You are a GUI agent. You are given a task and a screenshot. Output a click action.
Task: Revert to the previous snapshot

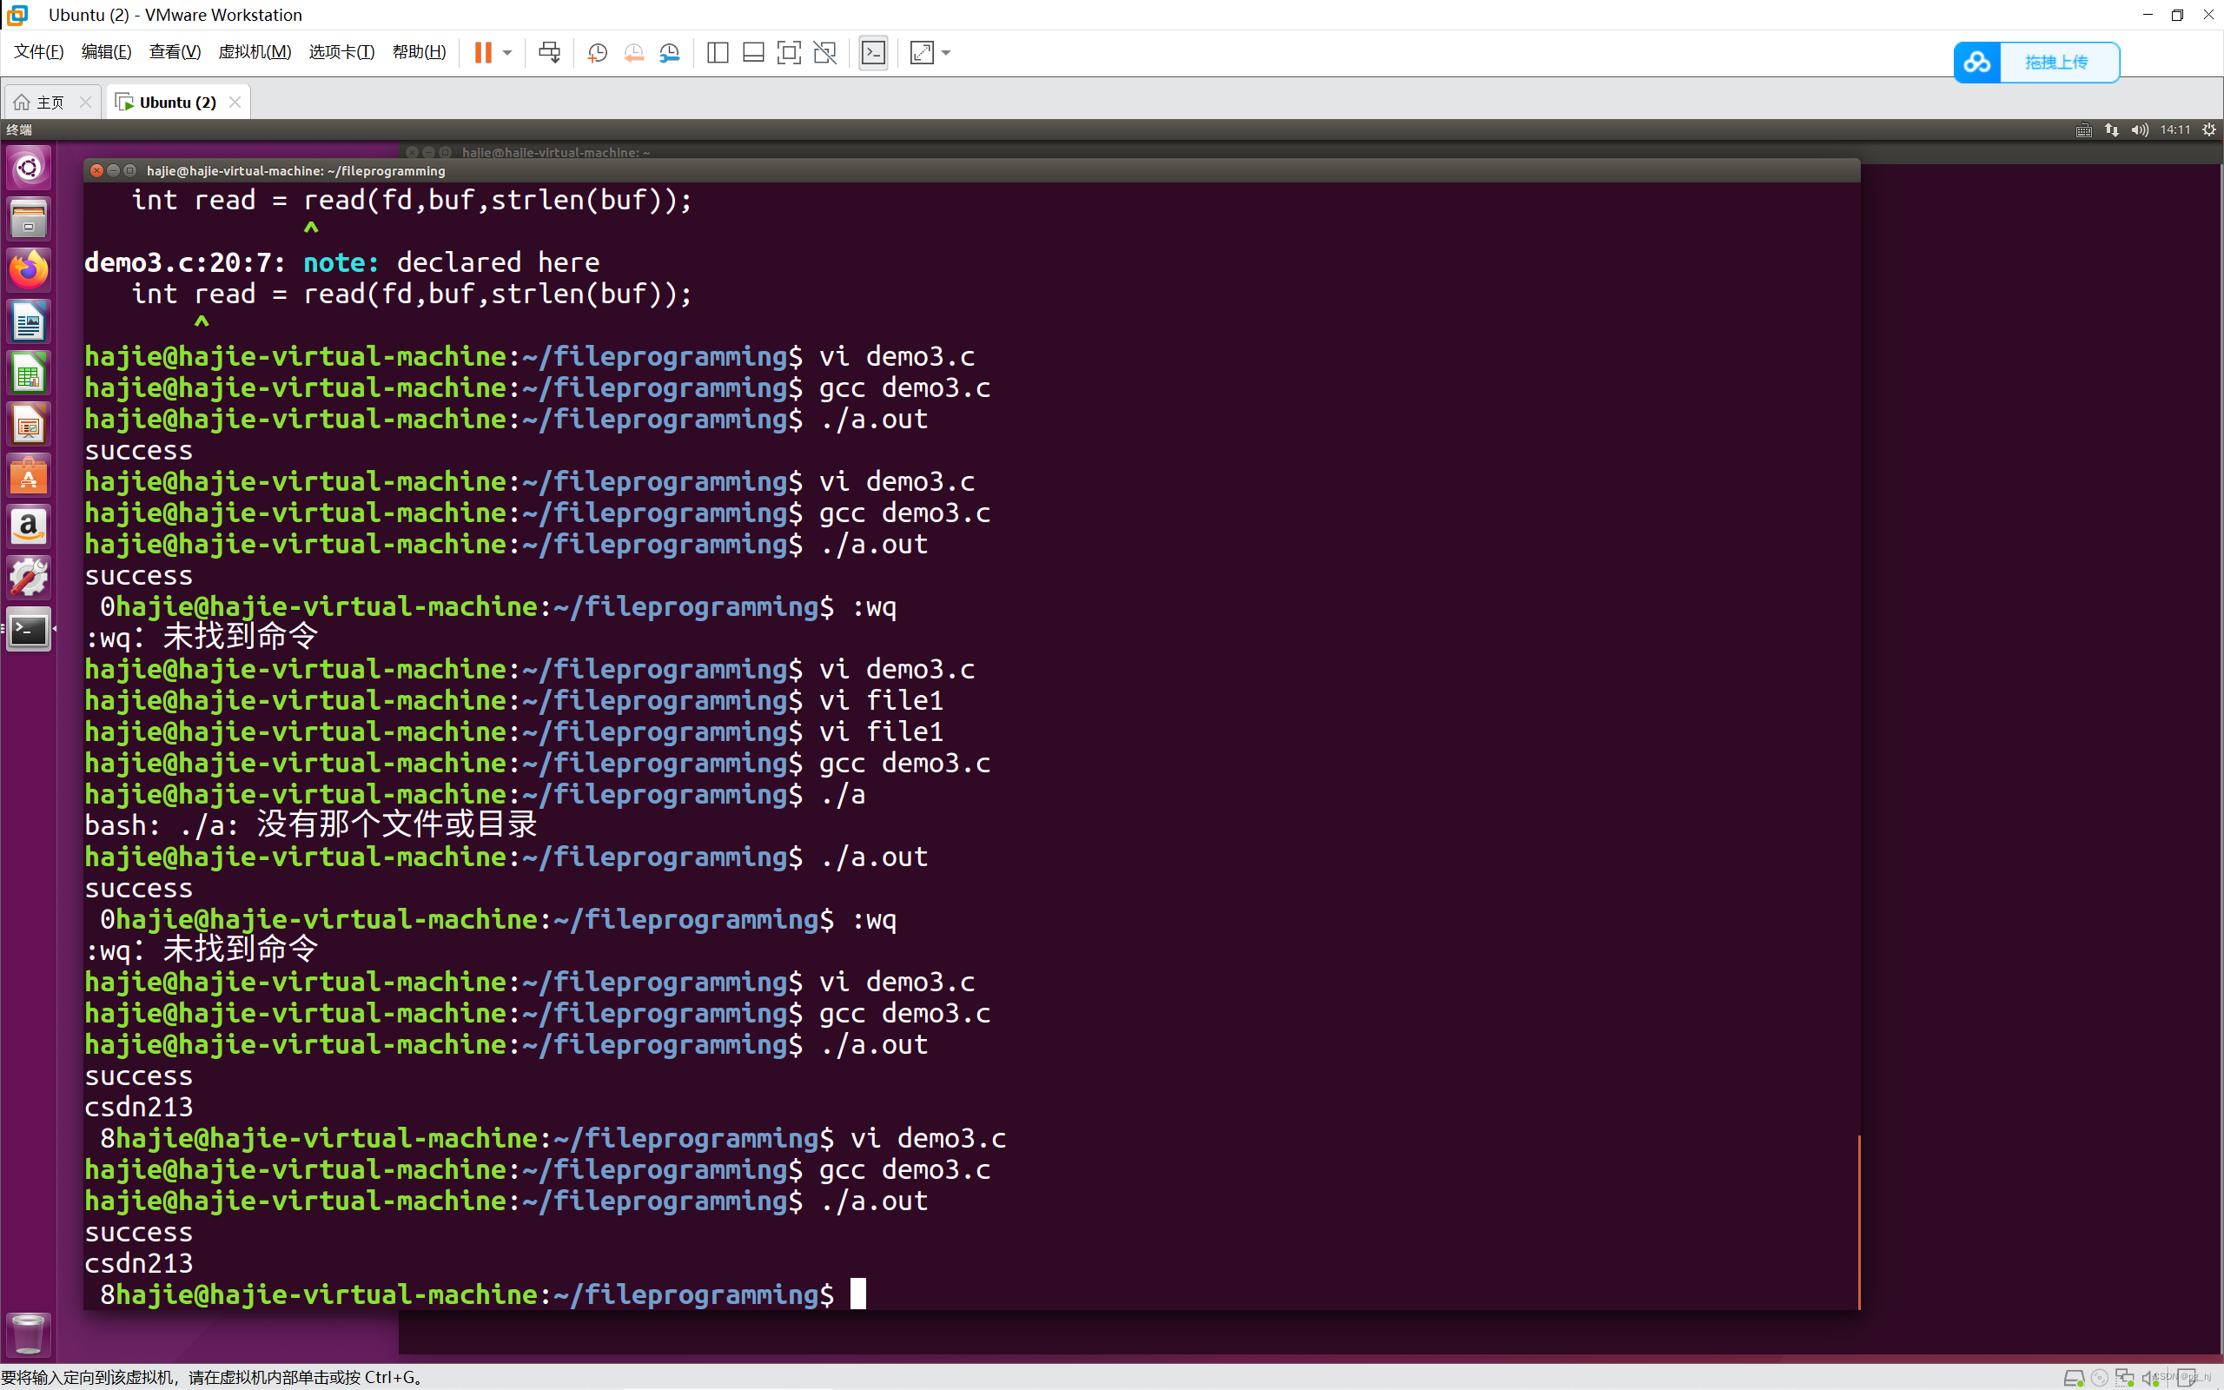pos(633,52)
